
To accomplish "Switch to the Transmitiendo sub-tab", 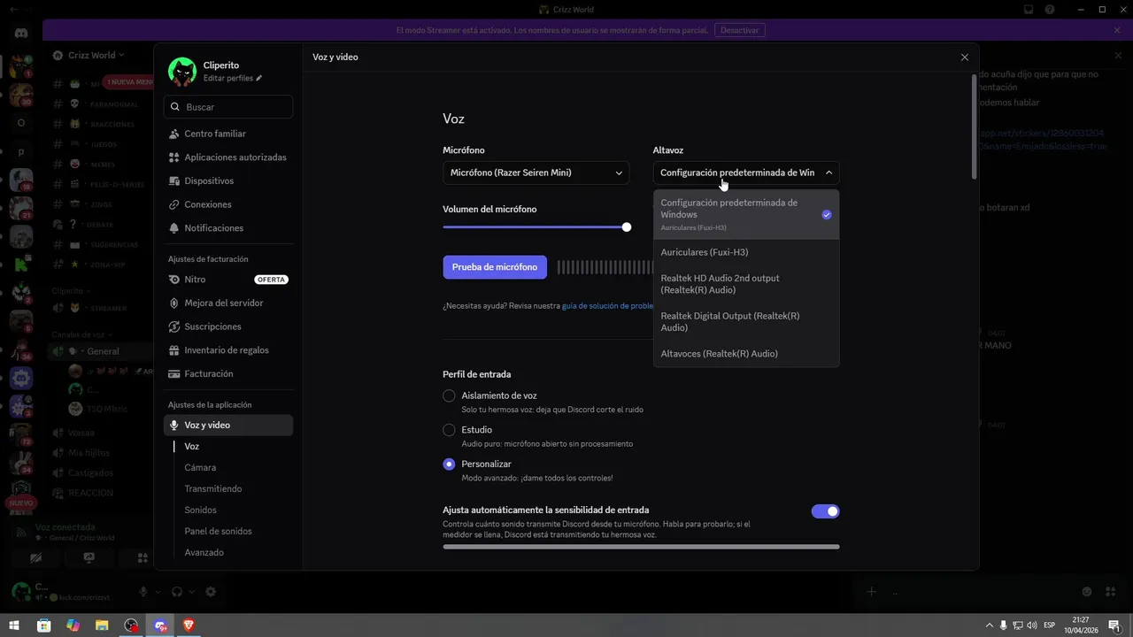I will [213, 489].
